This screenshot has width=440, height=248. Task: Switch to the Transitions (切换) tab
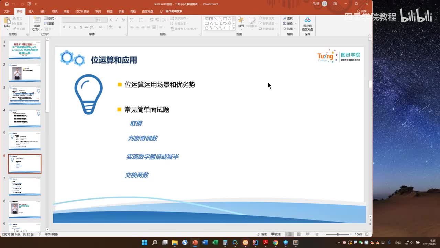tap(55, 11)
